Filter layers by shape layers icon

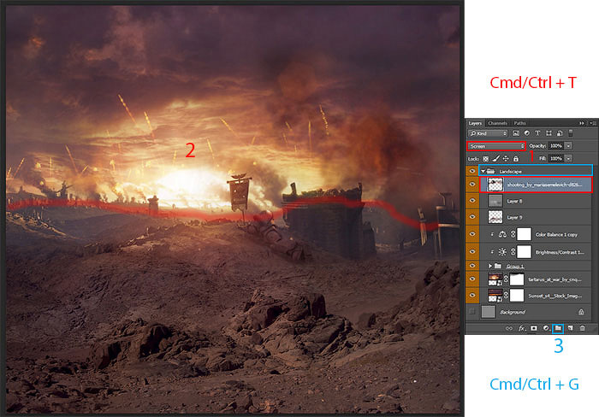pyautogui.click(x=549, y=133)
